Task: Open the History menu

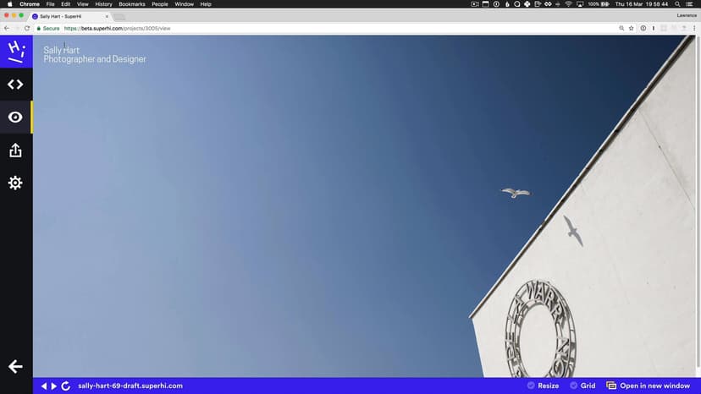Action: pyautogui.click(x=103, y=4)
